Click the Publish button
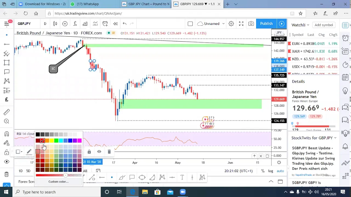The image size is (351, 197). point(266,24)
